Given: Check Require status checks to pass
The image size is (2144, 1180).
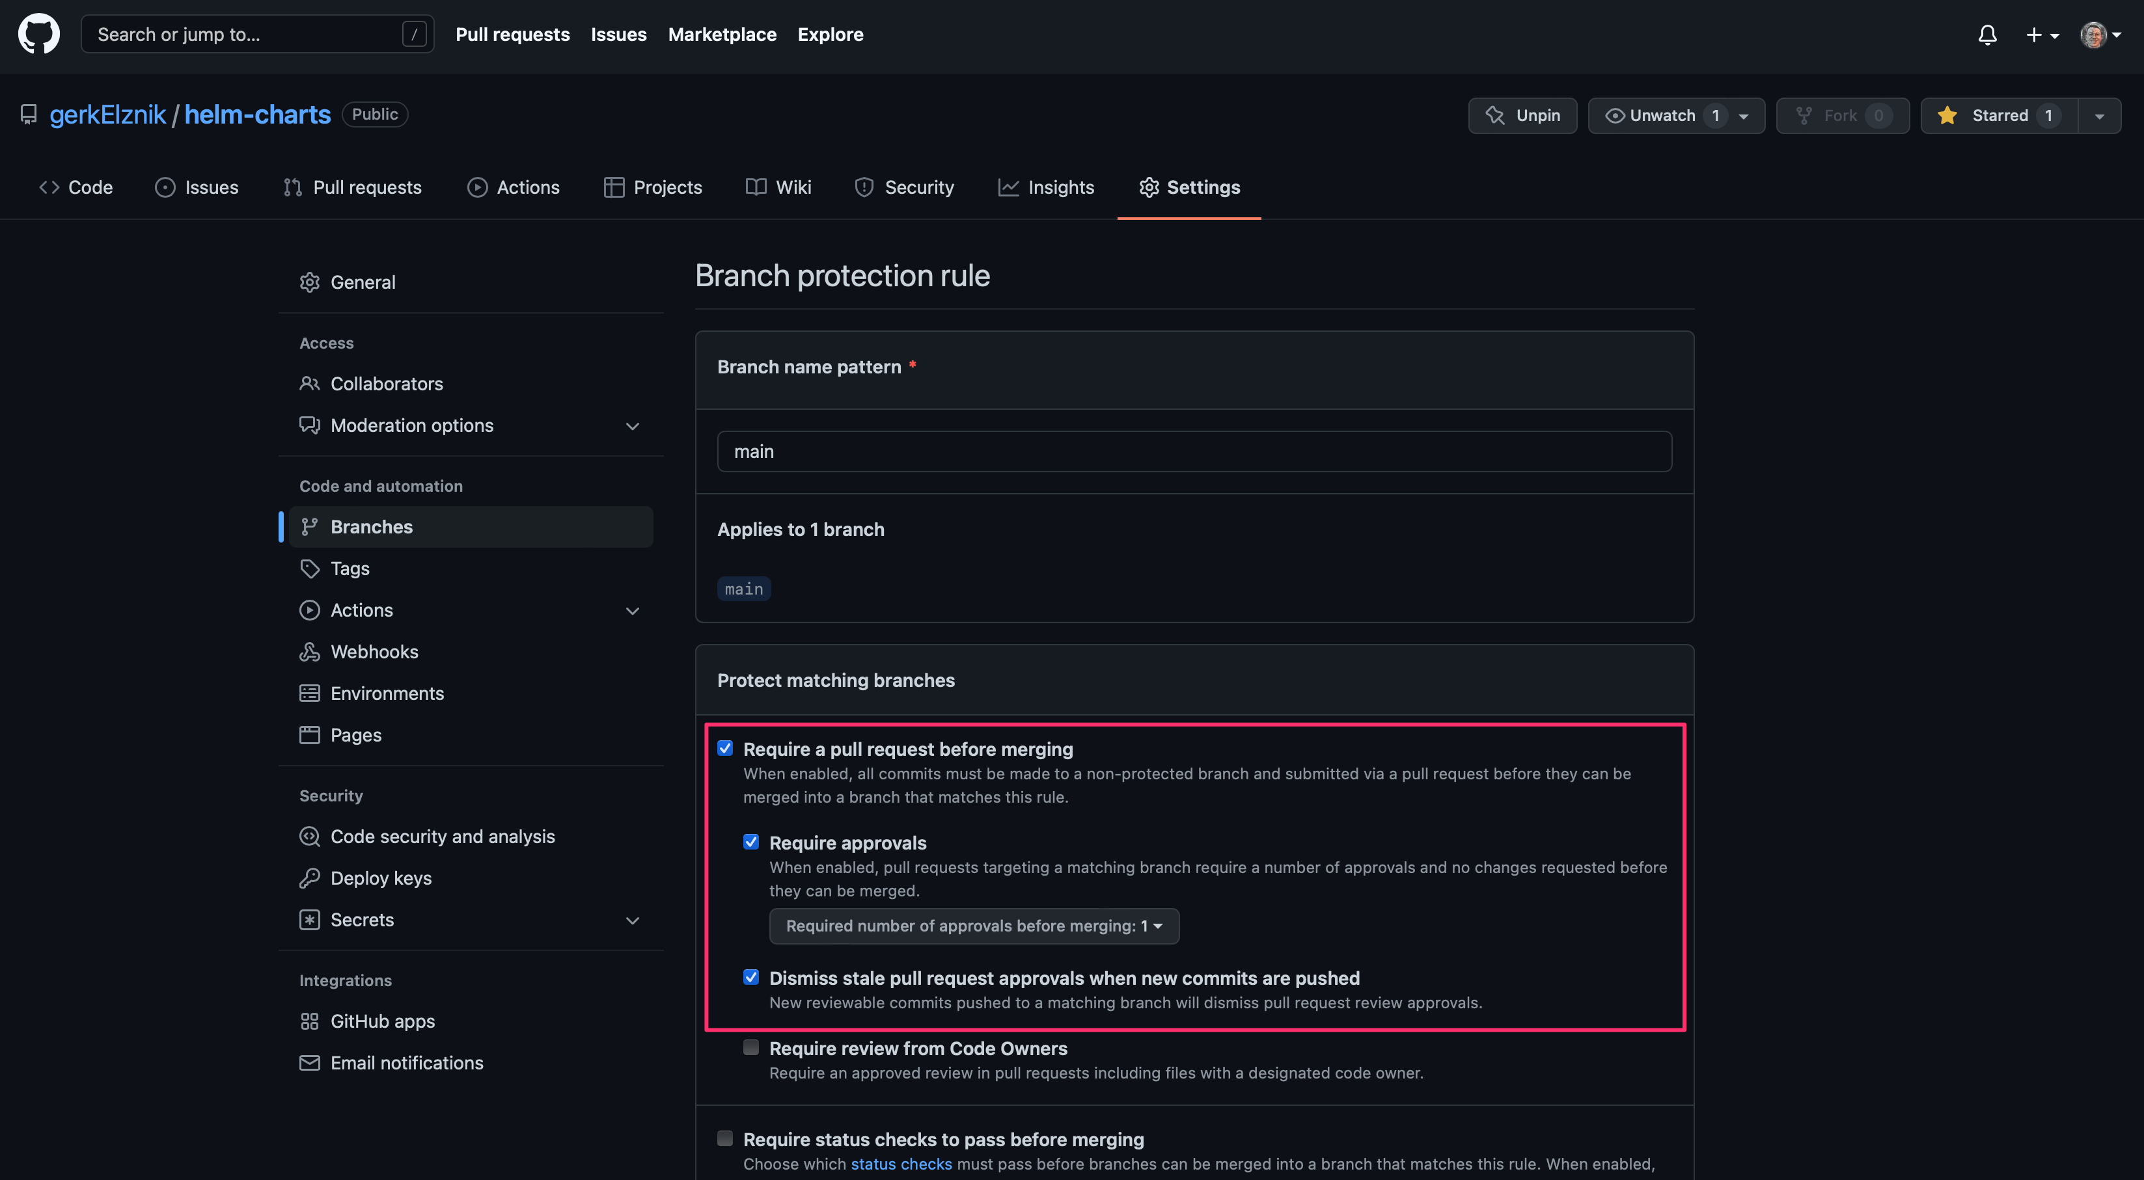Looking at the screenshot, I should tap(725, 1138).
